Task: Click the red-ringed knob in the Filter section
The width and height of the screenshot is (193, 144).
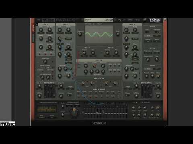Action: point(94,66)
